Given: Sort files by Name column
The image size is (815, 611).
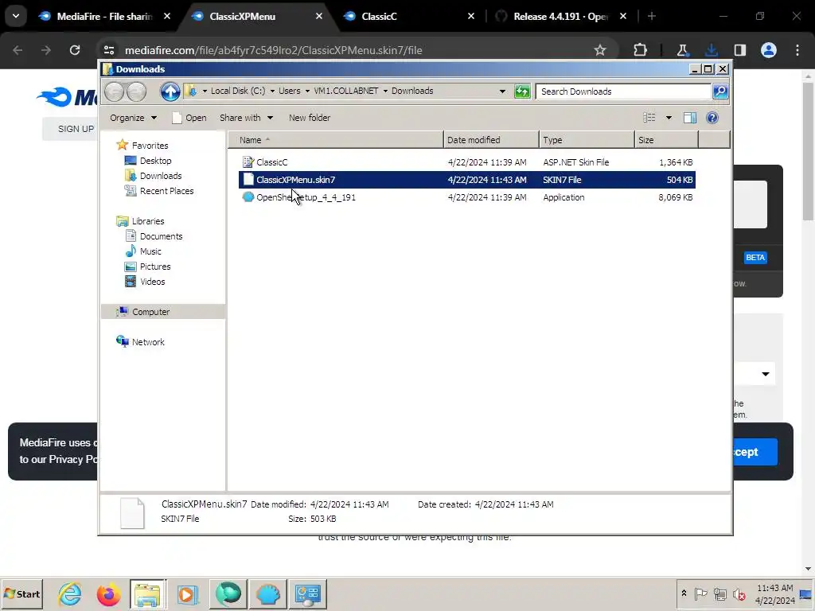Looking at the screenshot, I should click(336, 140).
